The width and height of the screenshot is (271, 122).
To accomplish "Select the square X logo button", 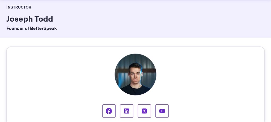I will [x=144, y=111].
